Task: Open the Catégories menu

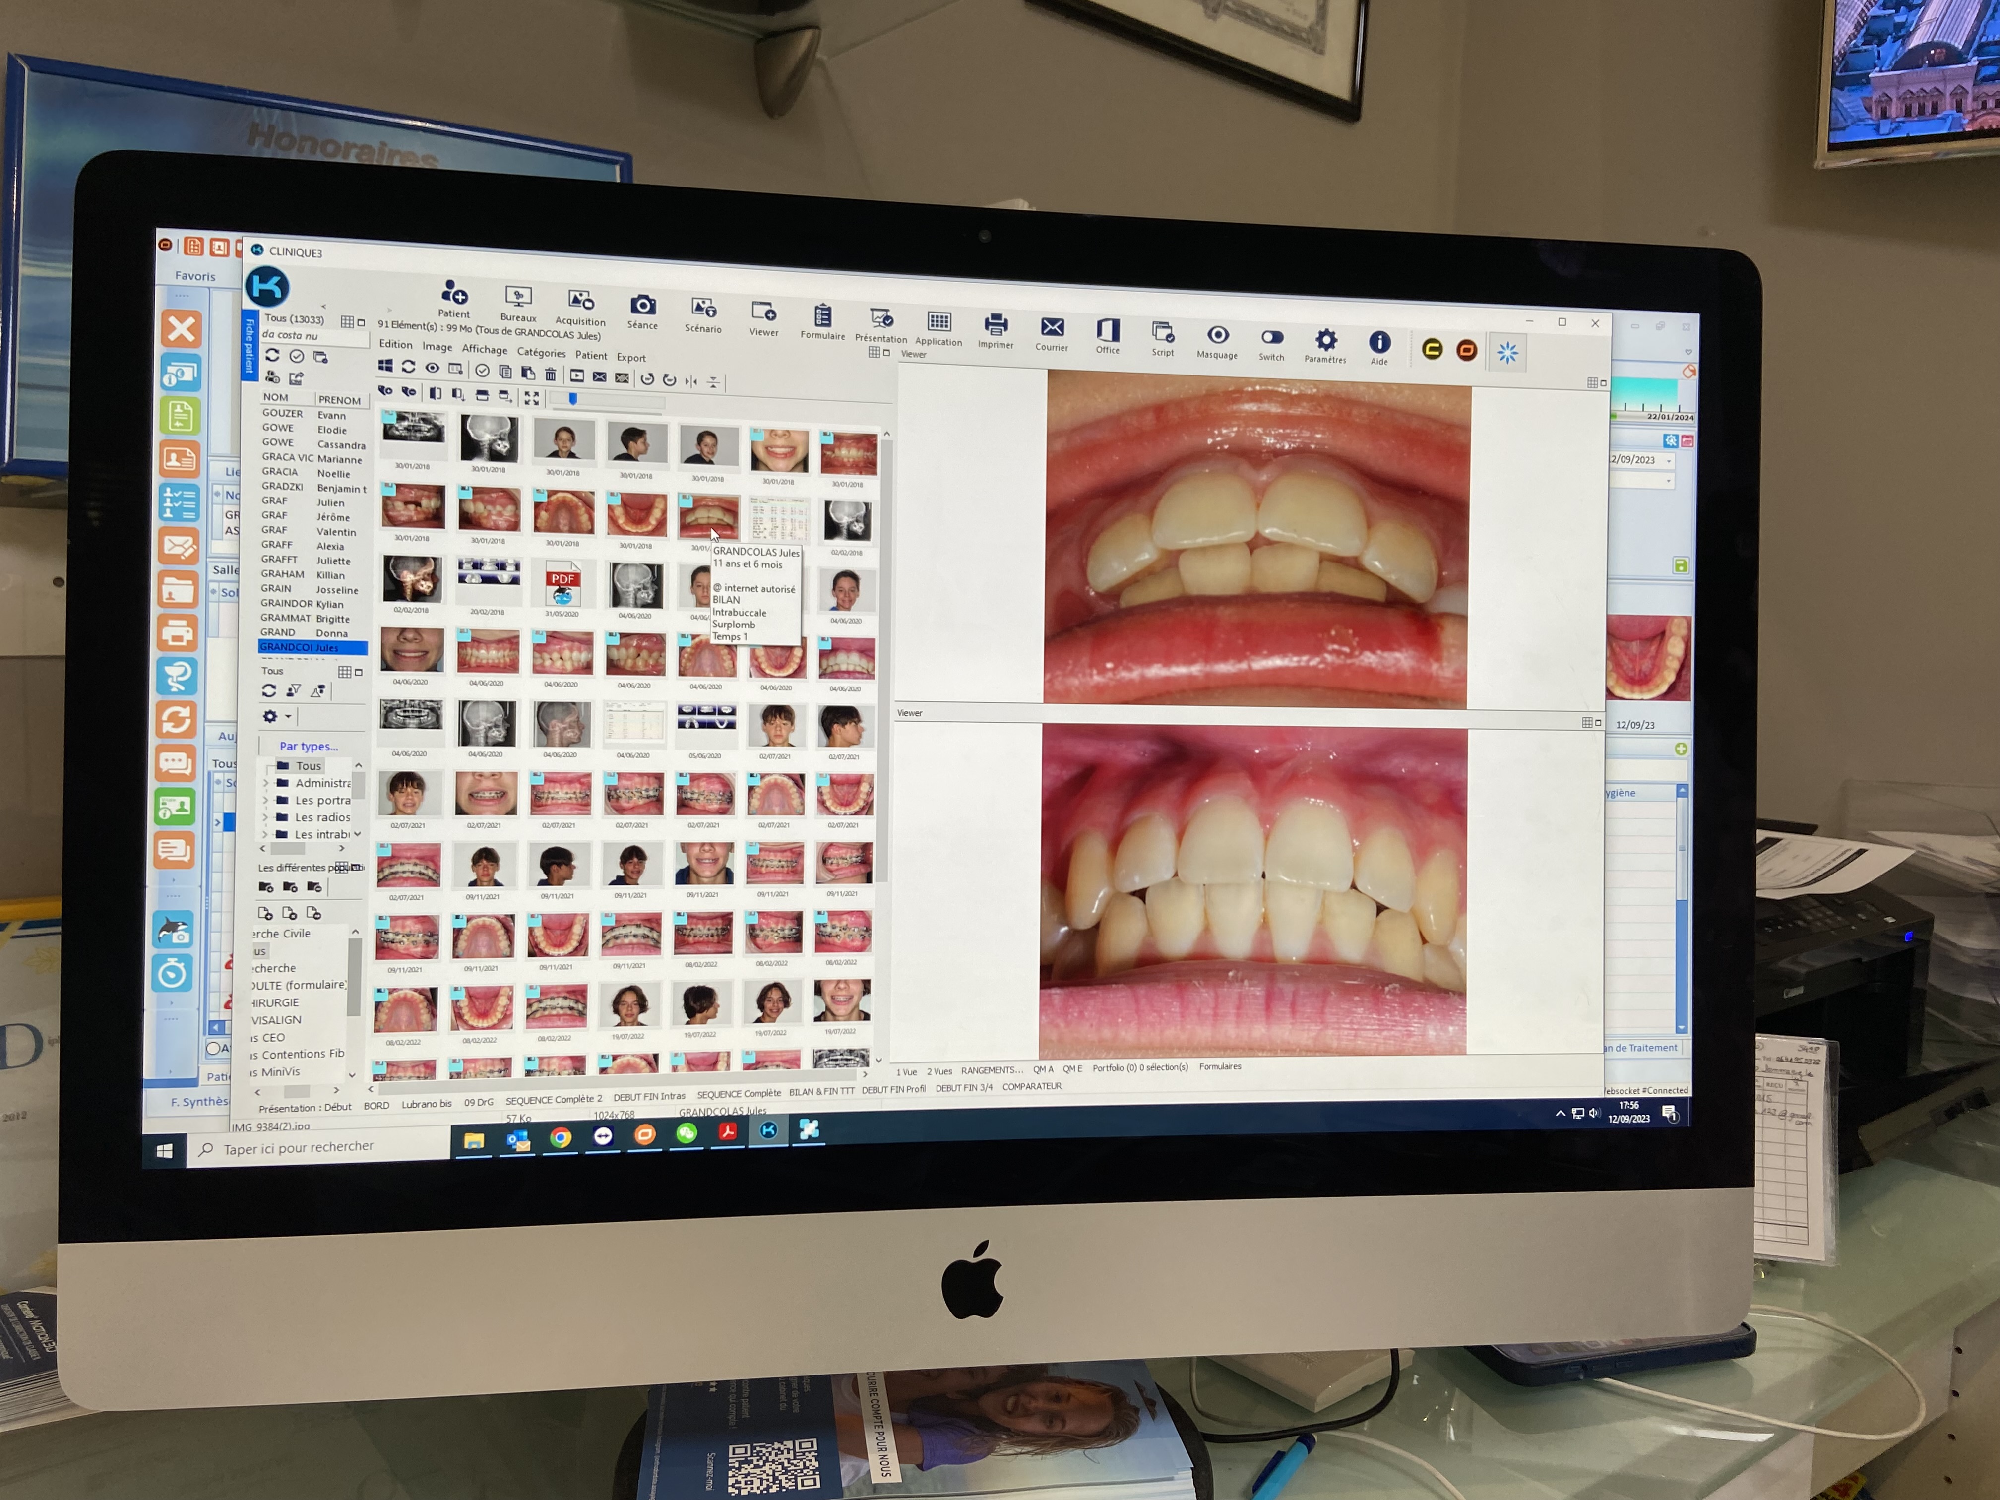Action: tap(541, 353)
